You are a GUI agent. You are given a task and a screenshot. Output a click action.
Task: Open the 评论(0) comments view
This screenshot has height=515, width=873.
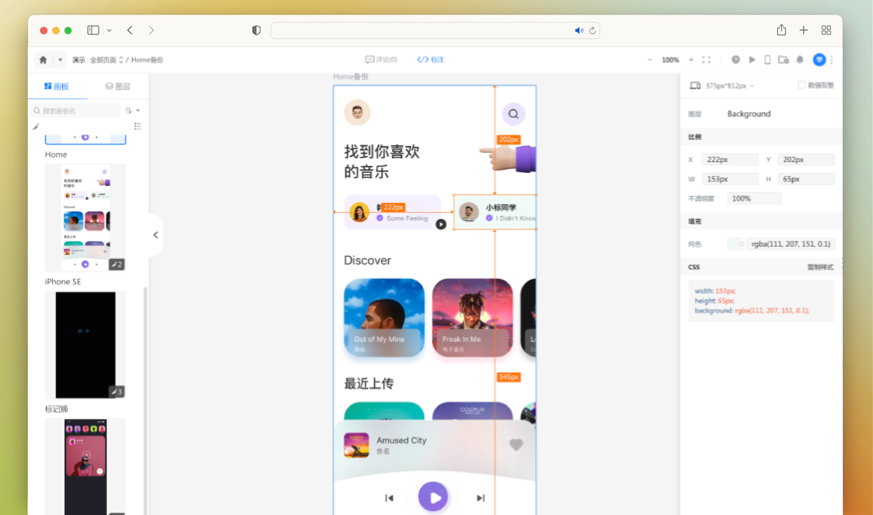(381, 60)
